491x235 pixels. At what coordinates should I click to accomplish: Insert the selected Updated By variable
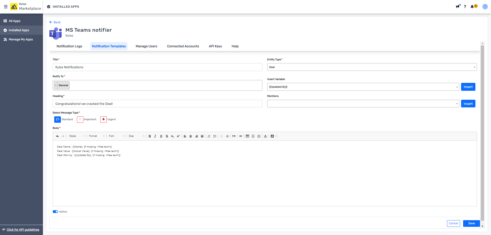(x=468, y=87)
